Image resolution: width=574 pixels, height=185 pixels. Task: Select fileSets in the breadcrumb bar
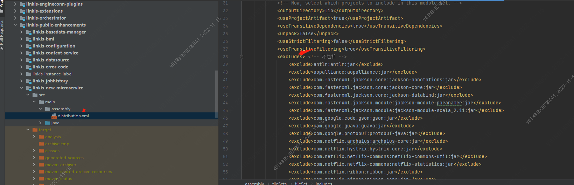coord(279,183)
